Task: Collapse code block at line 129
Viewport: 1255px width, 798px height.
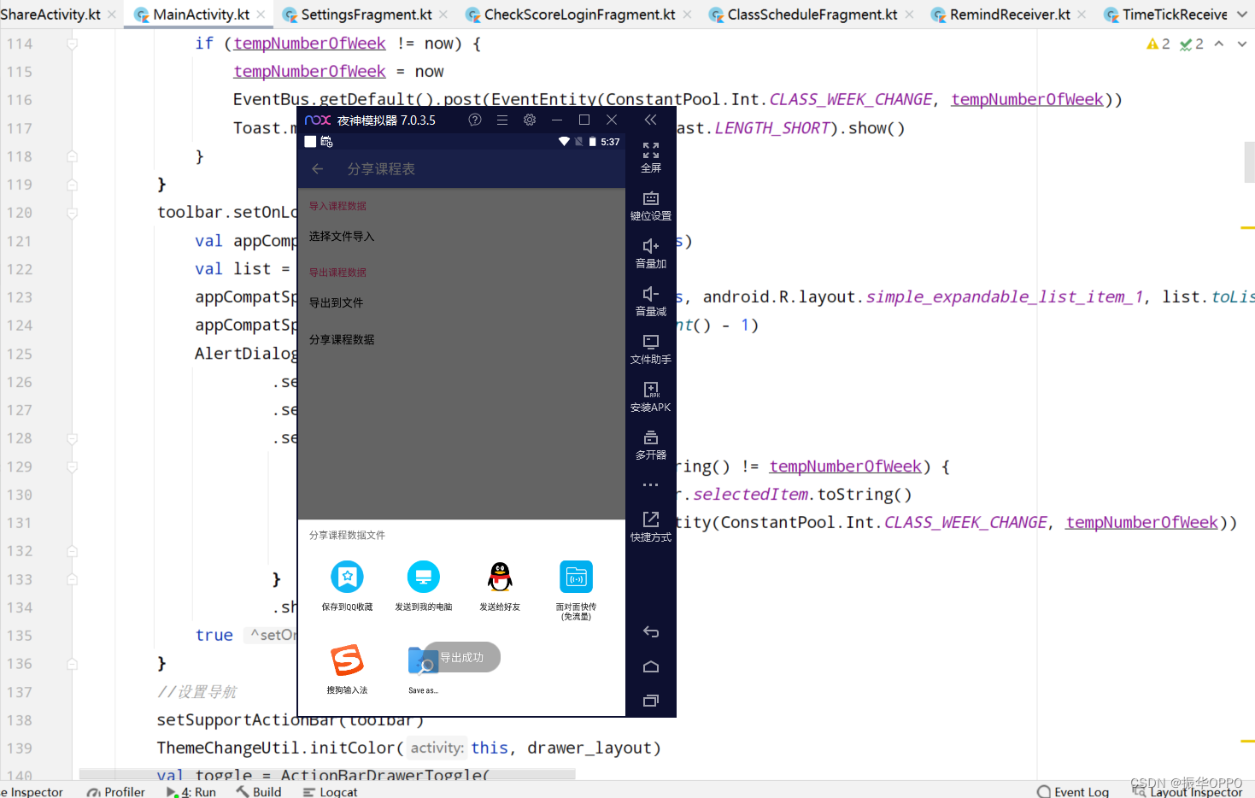Action: [73, 466]
